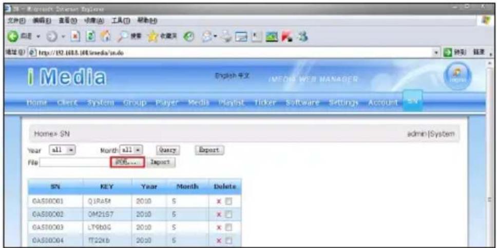Open the Client navigation tab
The image size is (497, 248).
point(67,102)
